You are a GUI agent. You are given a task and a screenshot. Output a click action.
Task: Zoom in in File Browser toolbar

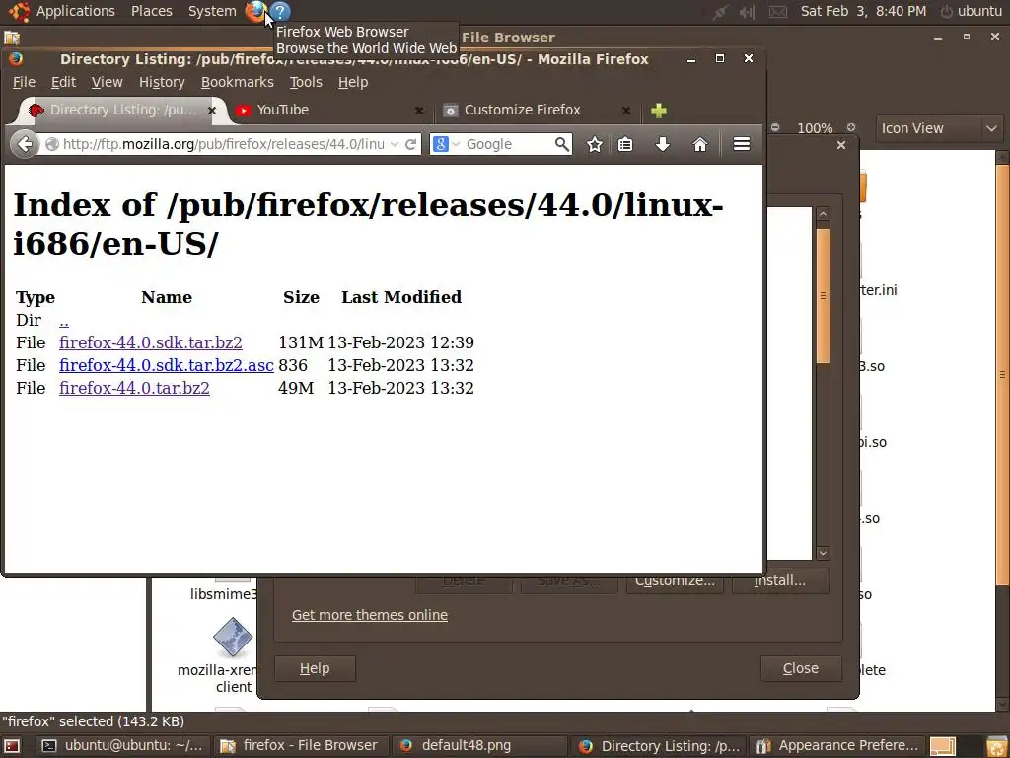point(851,127)
